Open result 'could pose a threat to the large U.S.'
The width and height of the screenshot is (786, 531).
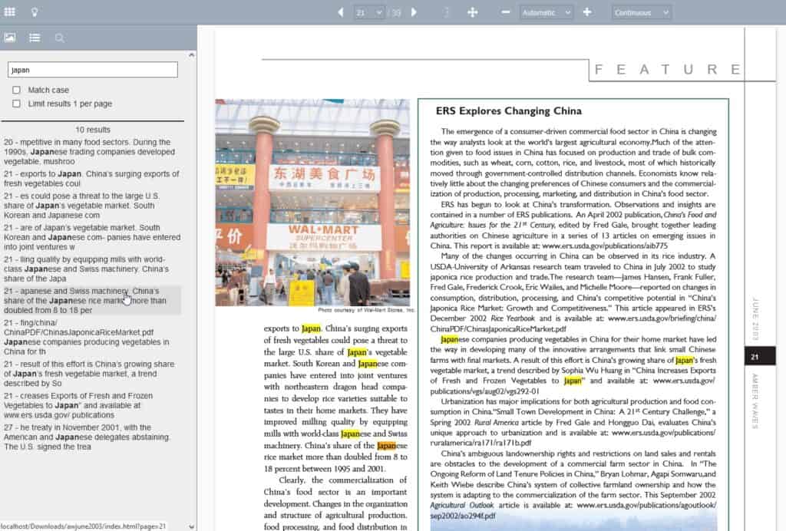click(x=91, y=206)
